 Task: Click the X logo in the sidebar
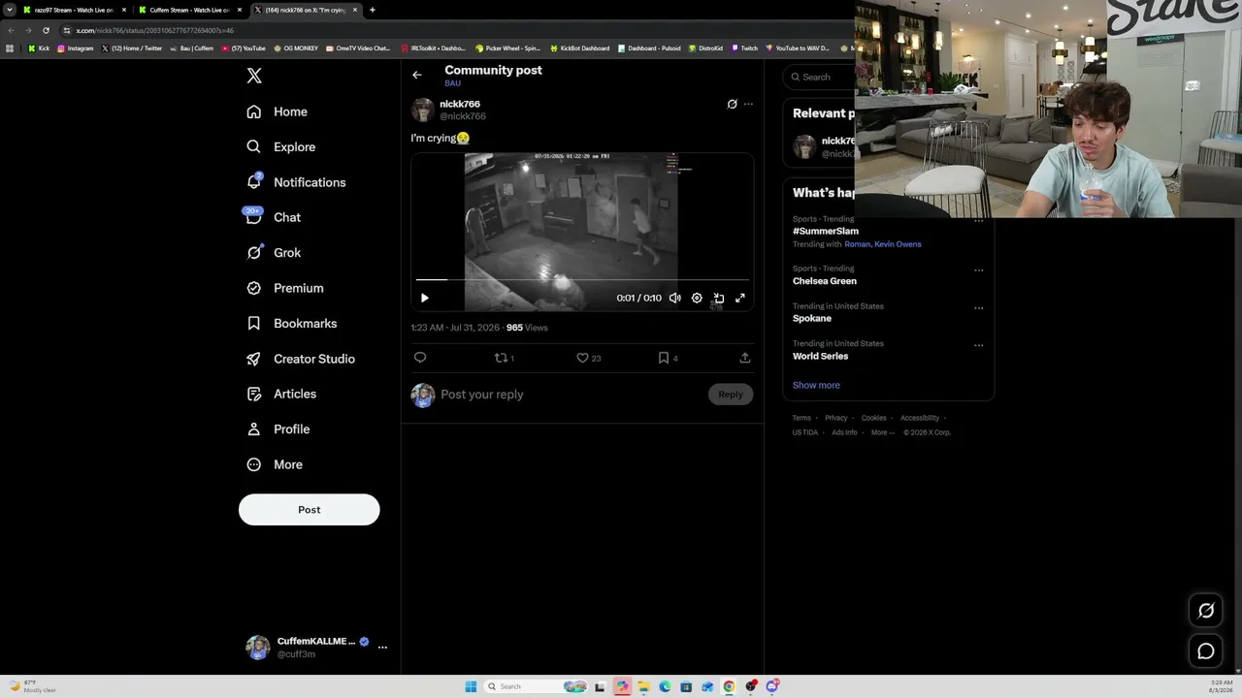[x=254, y=76]
